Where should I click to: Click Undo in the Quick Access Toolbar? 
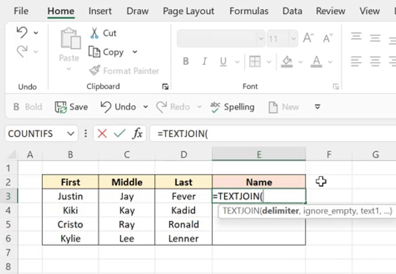coord(118,107)
